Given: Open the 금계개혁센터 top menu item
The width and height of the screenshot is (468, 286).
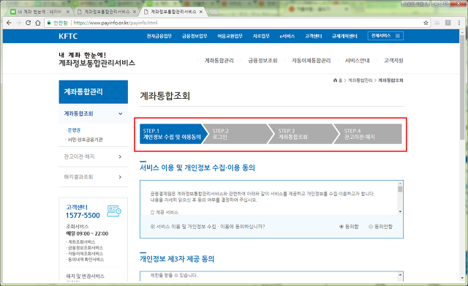Looking at the screenshot, I should coord(344,36).
